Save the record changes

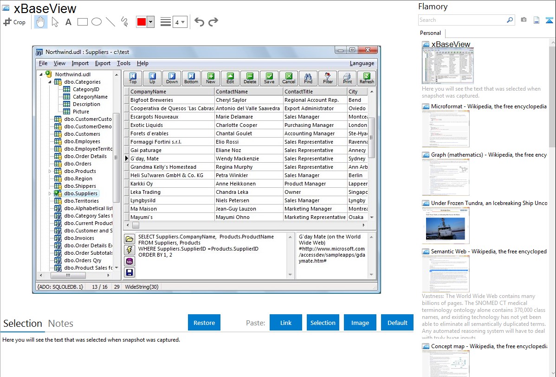tap(269, 78)
